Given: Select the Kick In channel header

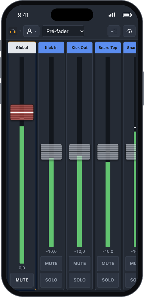Looking at the screenshot, I should (51, 48).
